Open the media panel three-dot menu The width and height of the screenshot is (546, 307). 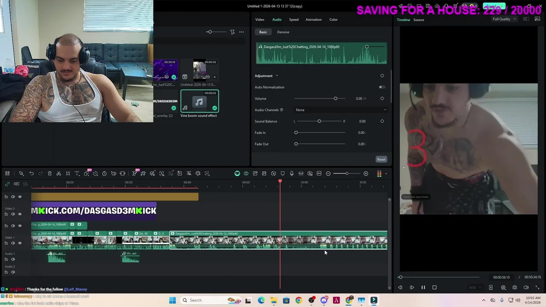(x=241, y=32)
